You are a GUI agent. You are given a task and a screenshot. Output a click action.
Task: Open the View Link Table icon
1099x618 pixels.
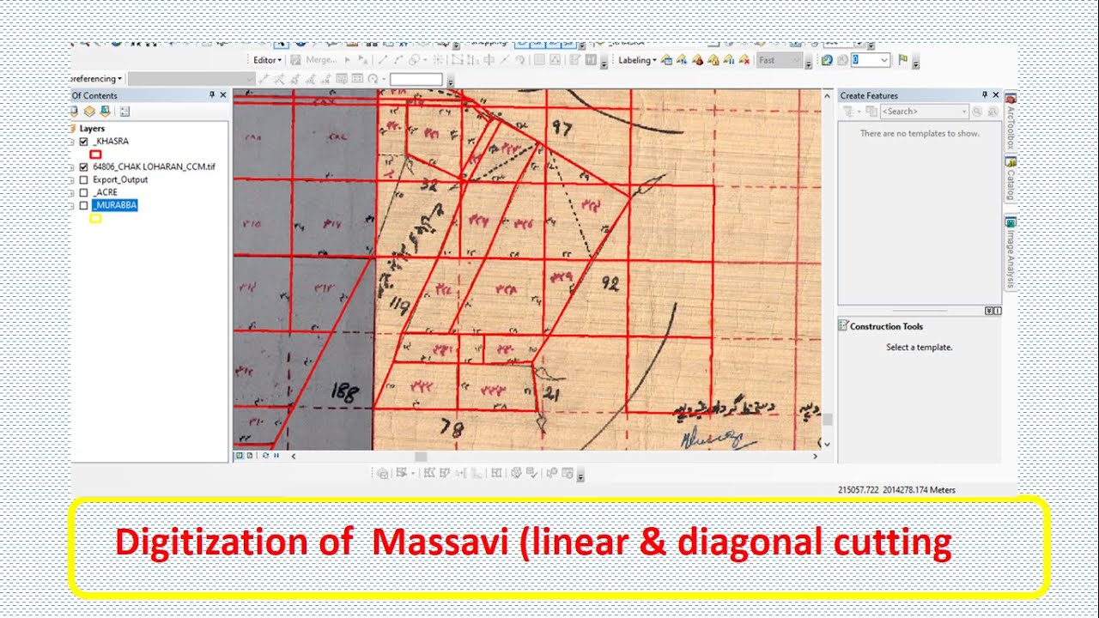(x=357, y=79)
